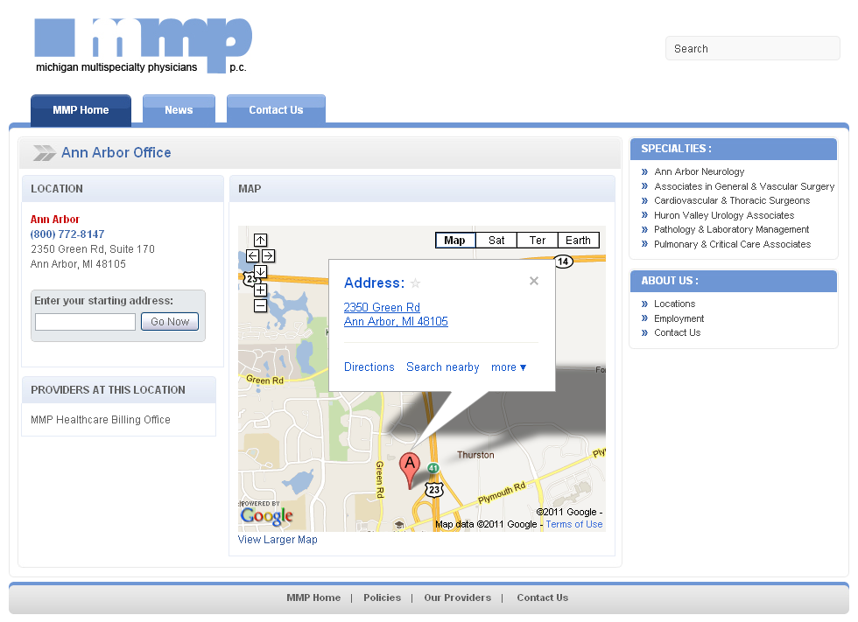Pan the map up with arrow
The width and height of the screenshot is (858, 622).
(260, 241)
